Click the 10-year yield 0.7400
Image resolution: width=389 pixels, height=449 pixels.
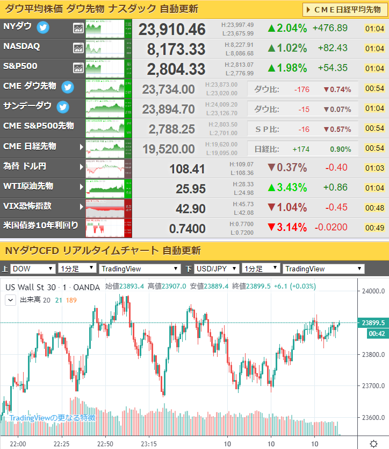[187, 229]
